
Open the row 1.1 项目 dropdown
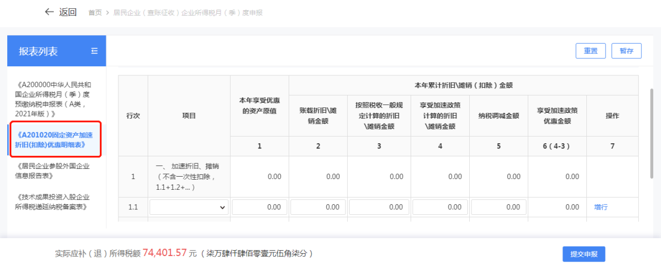pyautogui.click(x=189, y=207)
